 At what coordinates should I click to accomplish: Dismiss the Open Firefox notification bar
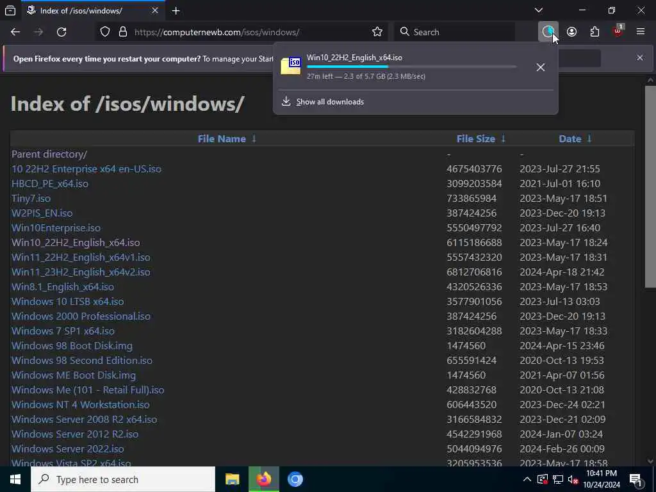pyautogui.click(x=640, y=58)
